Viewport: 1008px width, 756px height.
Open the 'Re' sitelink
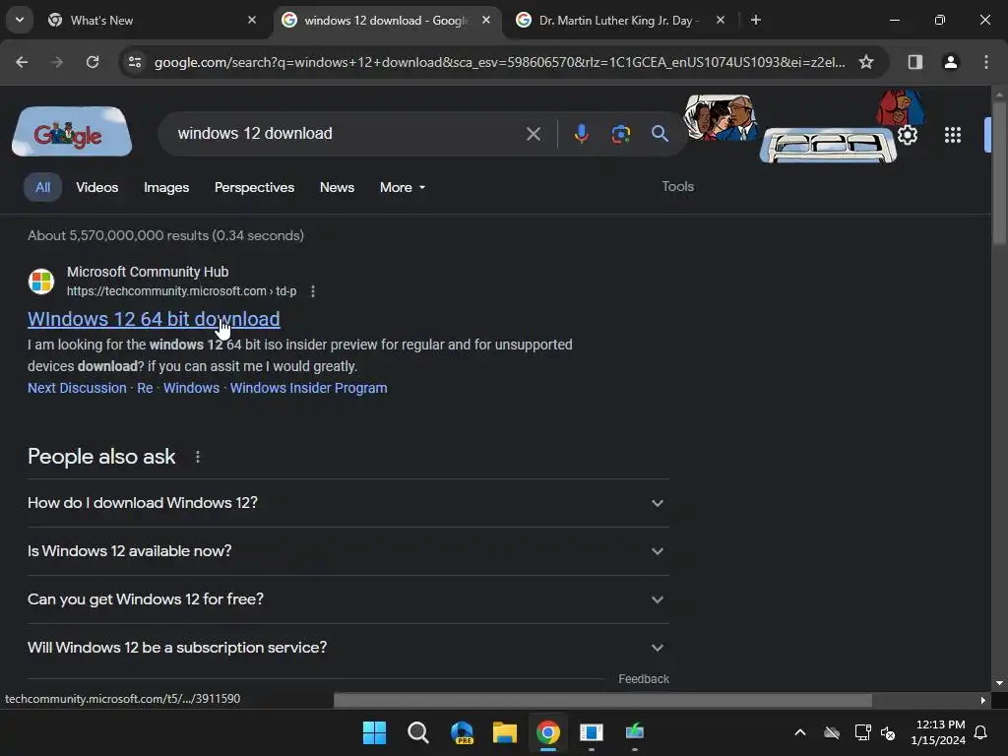click(145, 388)
